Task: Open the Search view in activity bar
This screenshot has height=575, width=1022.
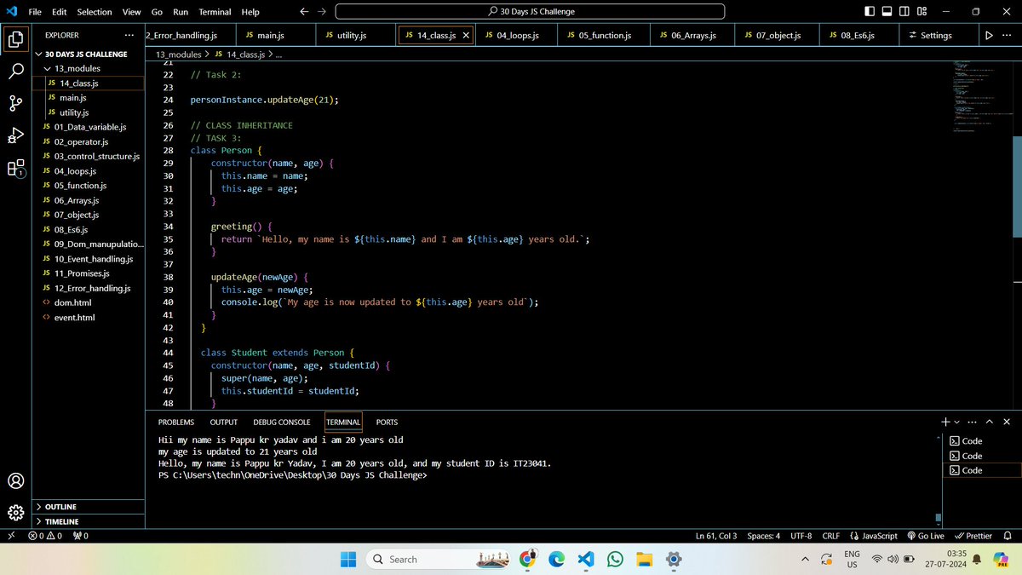Action: (x=15, y=71)
